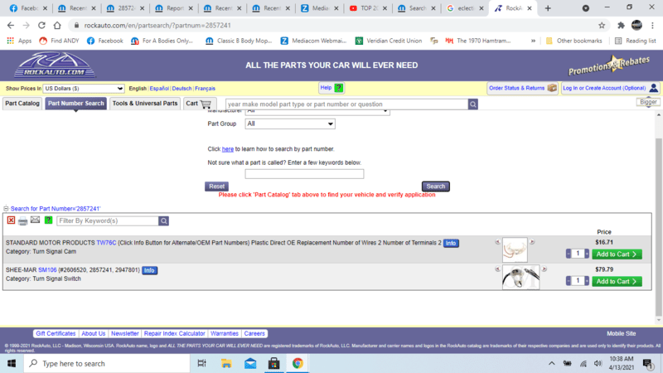Click the RockAuto.com logo

(x=55, y=65)
